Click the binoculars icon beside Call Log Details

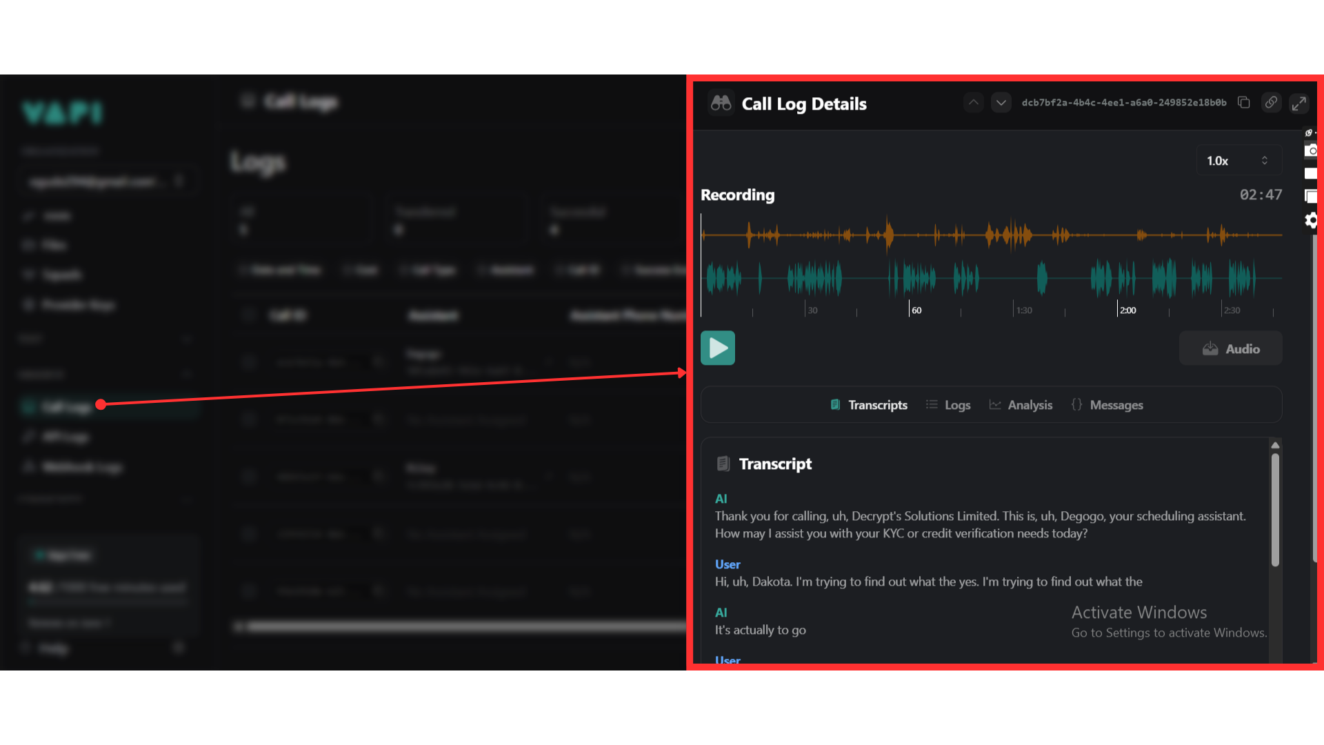pos(721,103)
